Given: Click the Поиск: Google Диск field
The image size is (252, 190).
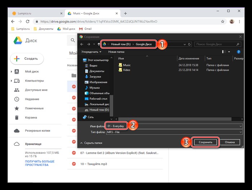Looking at the screenshot, I should pos(218,44).
